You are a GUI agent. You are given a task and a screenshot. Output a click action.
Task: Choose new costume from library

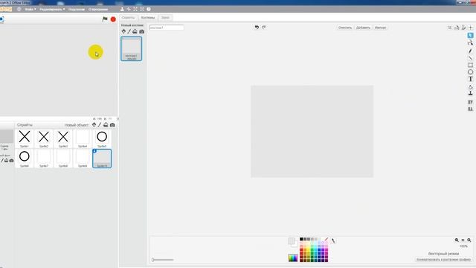pyautogui.click(x=123, y=31)
